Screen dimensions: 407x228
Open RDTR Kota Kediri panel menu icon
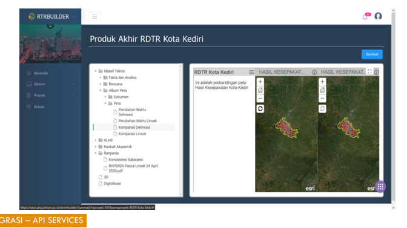(x=251, y=72)
